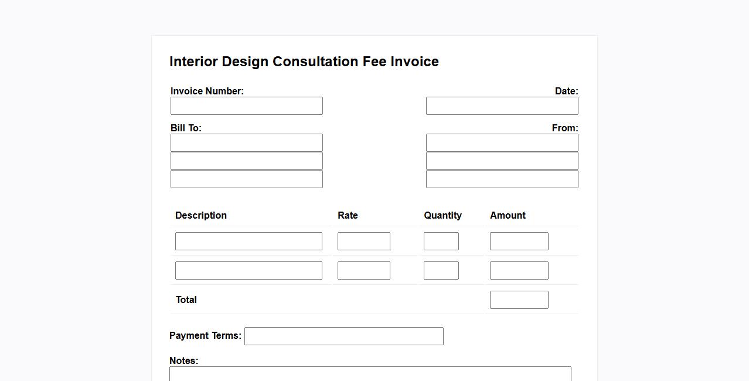Click the second row Rate field
749x381 pixels.
(x=363, y=271)
